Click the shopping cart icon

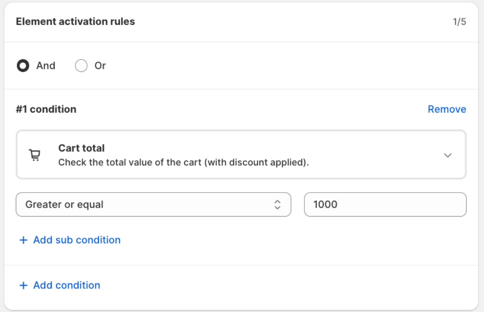35,155
